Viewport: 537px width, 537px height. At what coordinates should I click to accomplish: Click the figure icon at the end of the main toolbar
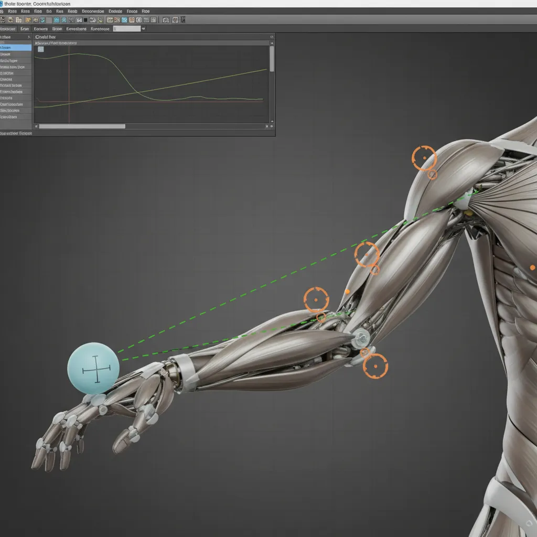click(x=183, y=20)
